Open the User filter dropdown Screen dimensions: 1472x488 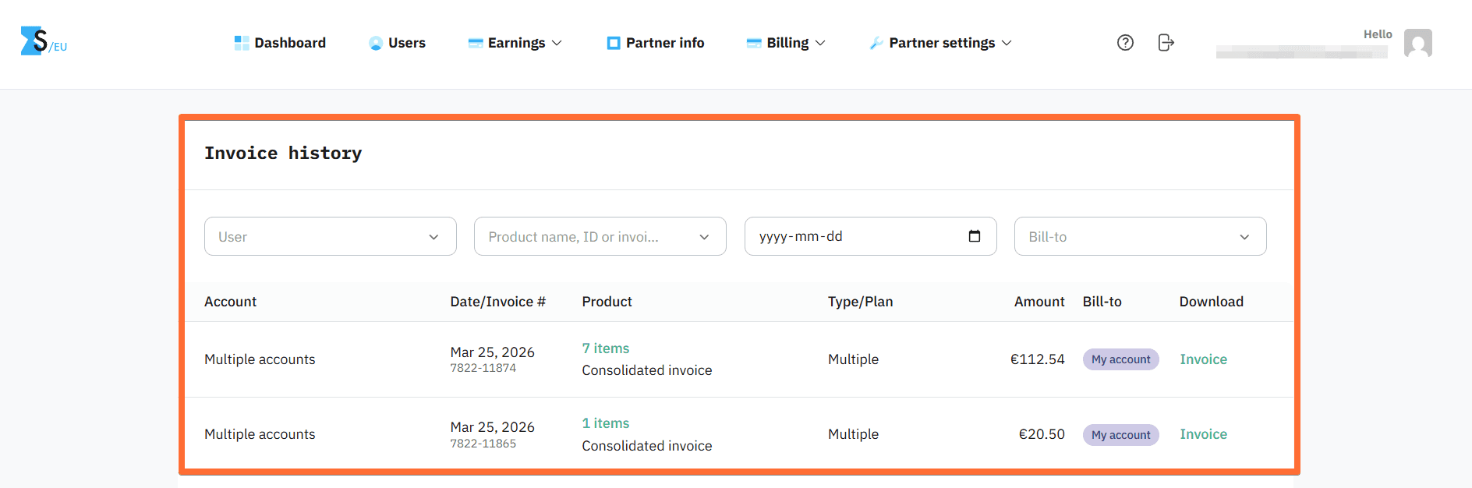[330, 235]
